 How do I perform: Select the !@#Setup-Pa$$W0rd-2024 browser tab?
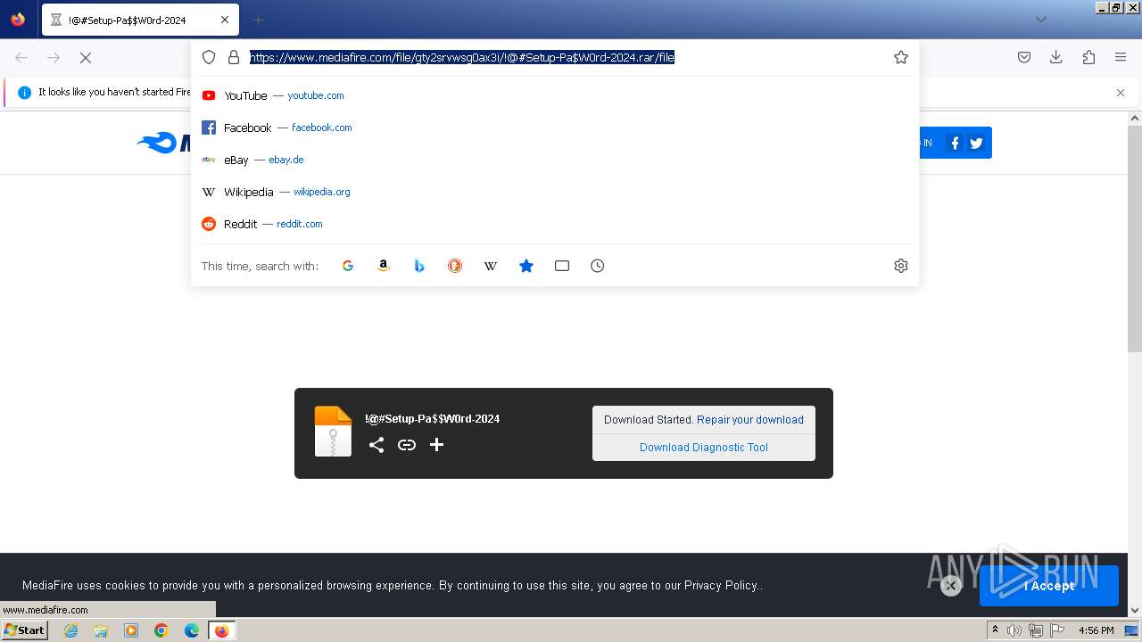[139, 20]
